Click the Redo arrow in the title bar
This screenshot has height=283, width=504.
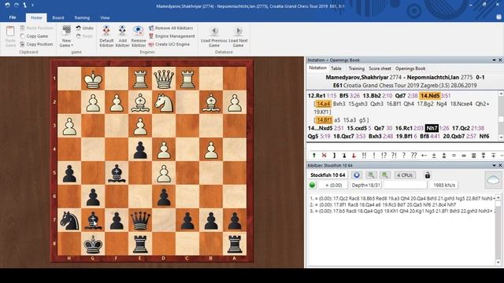(x=17, y=5)
